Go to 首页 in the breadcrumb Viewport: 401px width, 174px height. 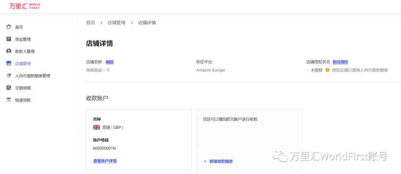click(91, 23)
